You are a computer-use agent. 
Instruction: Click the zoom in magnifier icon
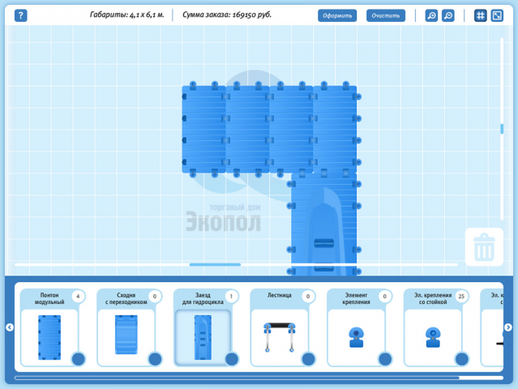[431, 15]
